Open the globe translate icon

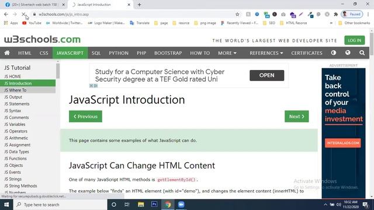tap(348, 52)
